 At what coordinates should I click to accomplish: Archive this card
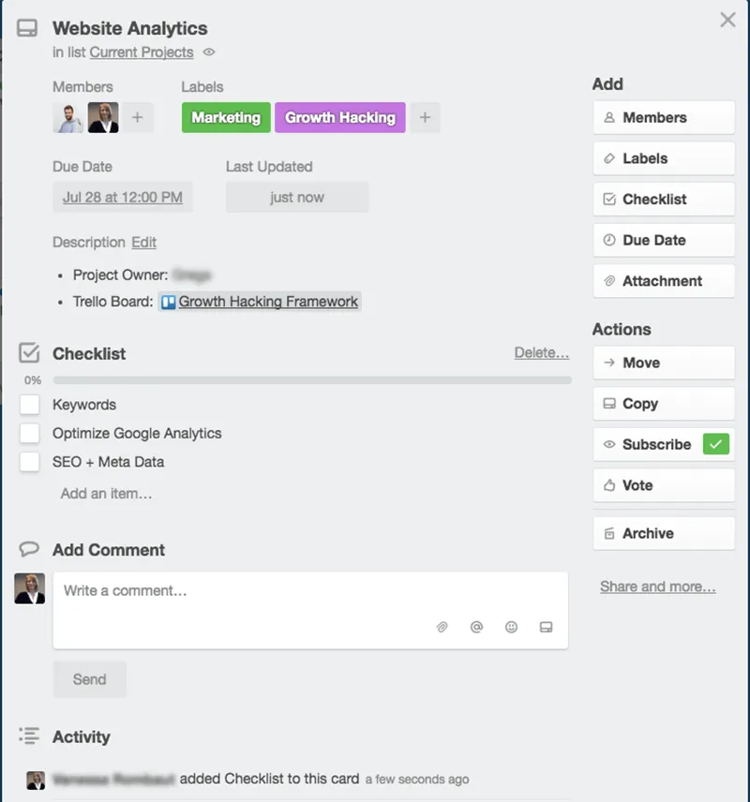pyautogui.click(x=663, y=533)
